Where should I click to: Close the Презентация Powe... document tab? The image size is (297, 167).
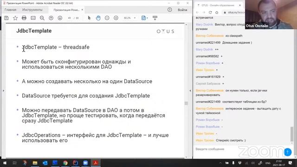[x=82, y=10]
